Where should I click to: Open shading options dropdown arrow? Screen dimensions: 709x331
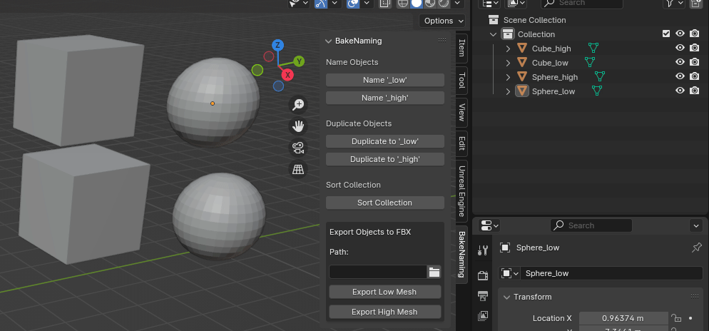[x=457, y=4]
